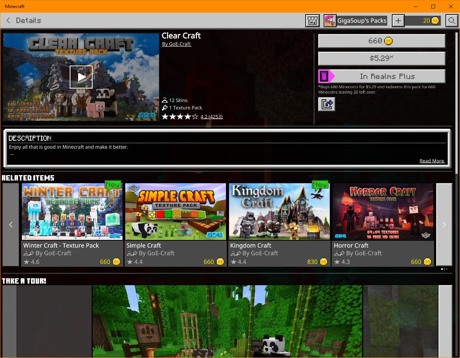Viewport: 460px width, 358px height.
Task: Click the star rating row
Action: 180,117
